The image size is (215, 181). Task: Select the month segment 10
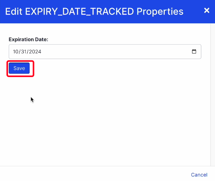16,52
